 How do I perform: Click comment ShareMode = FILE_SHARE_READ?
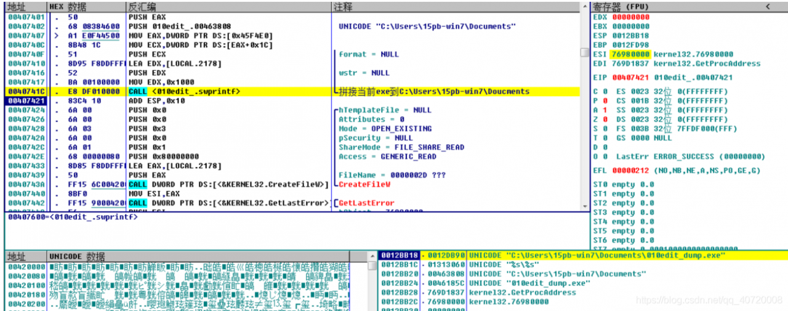[x=401, y=147]
